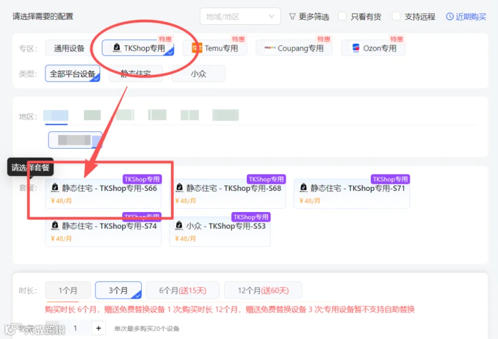Increase quantity with the plus button
Screen dimensions: 498x339
[x=98, y=328]
